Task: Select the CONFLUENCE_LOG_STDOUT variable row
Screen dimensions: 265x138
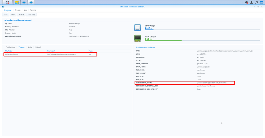Action: click(x=198, y=89)
